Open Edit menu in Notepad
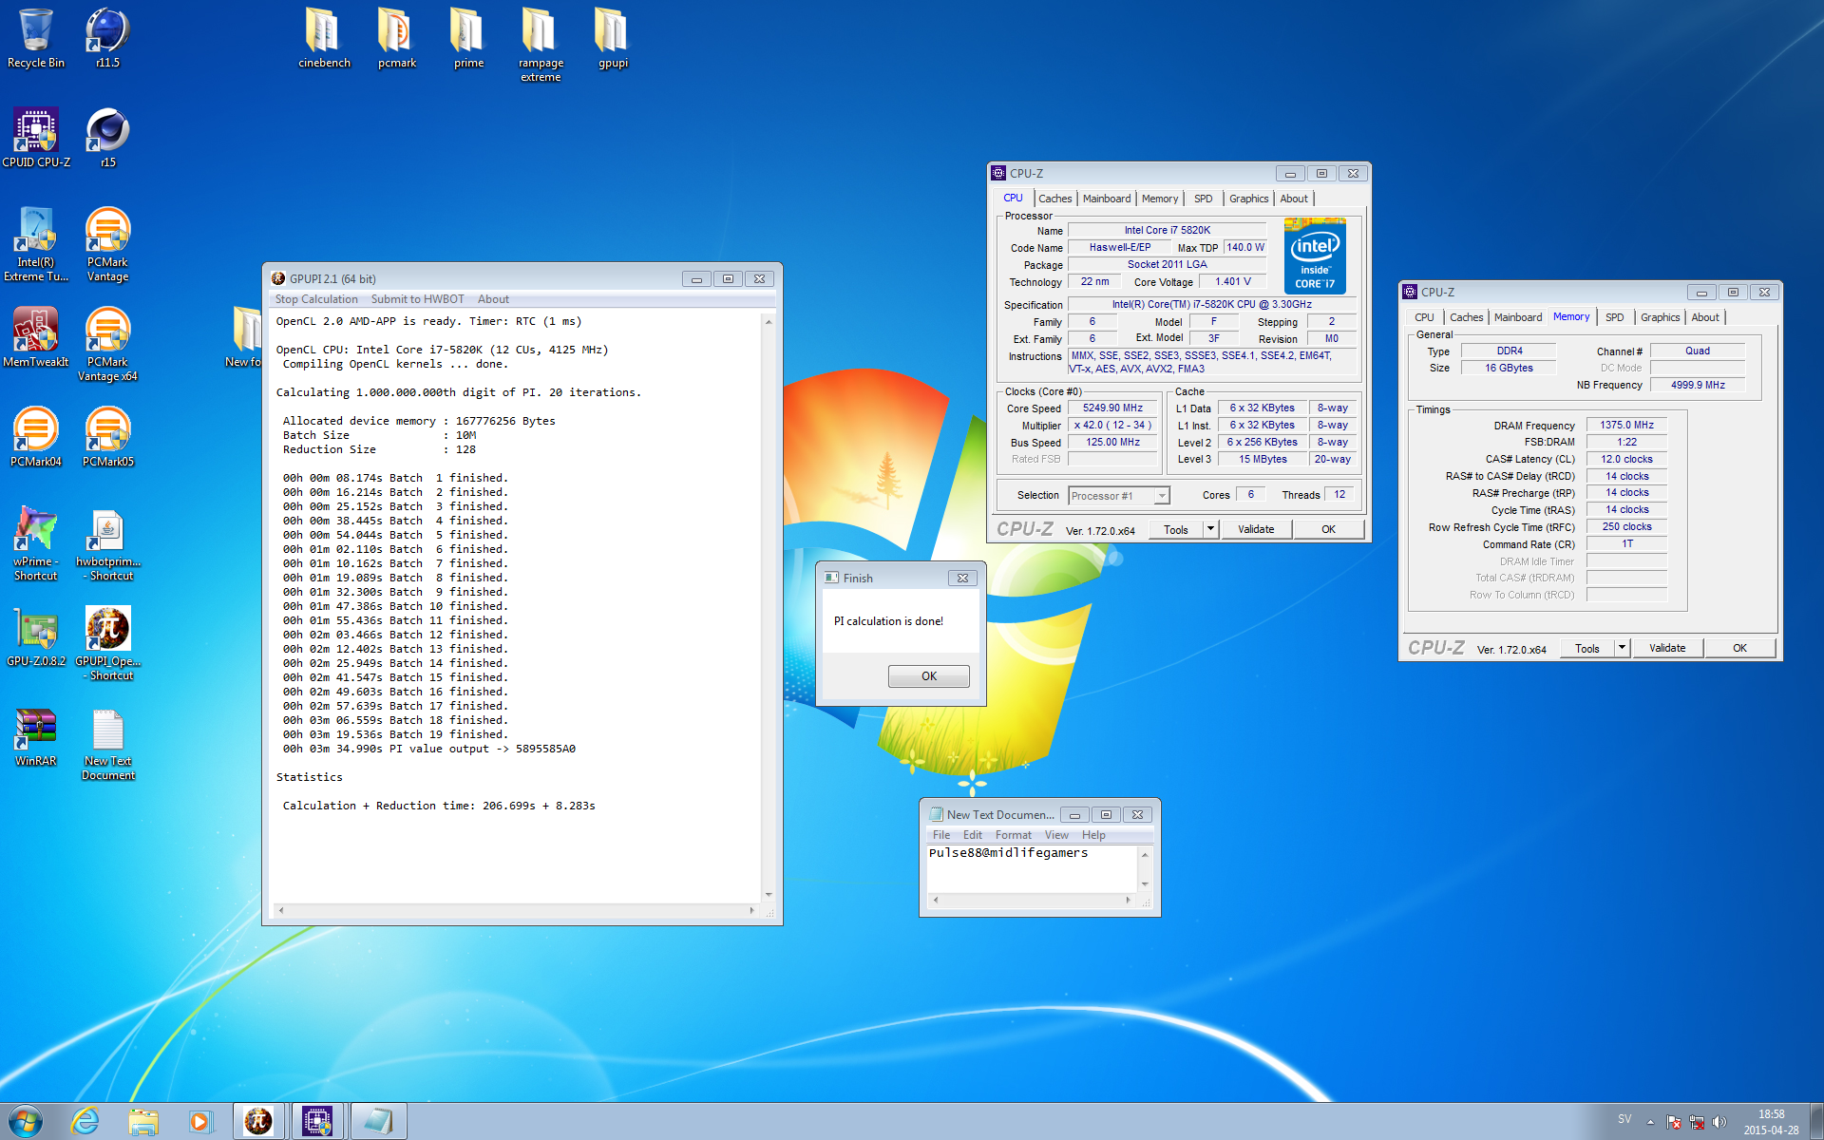The width and height of the screenshot is (1824, 1140). (x=972, y=835)
